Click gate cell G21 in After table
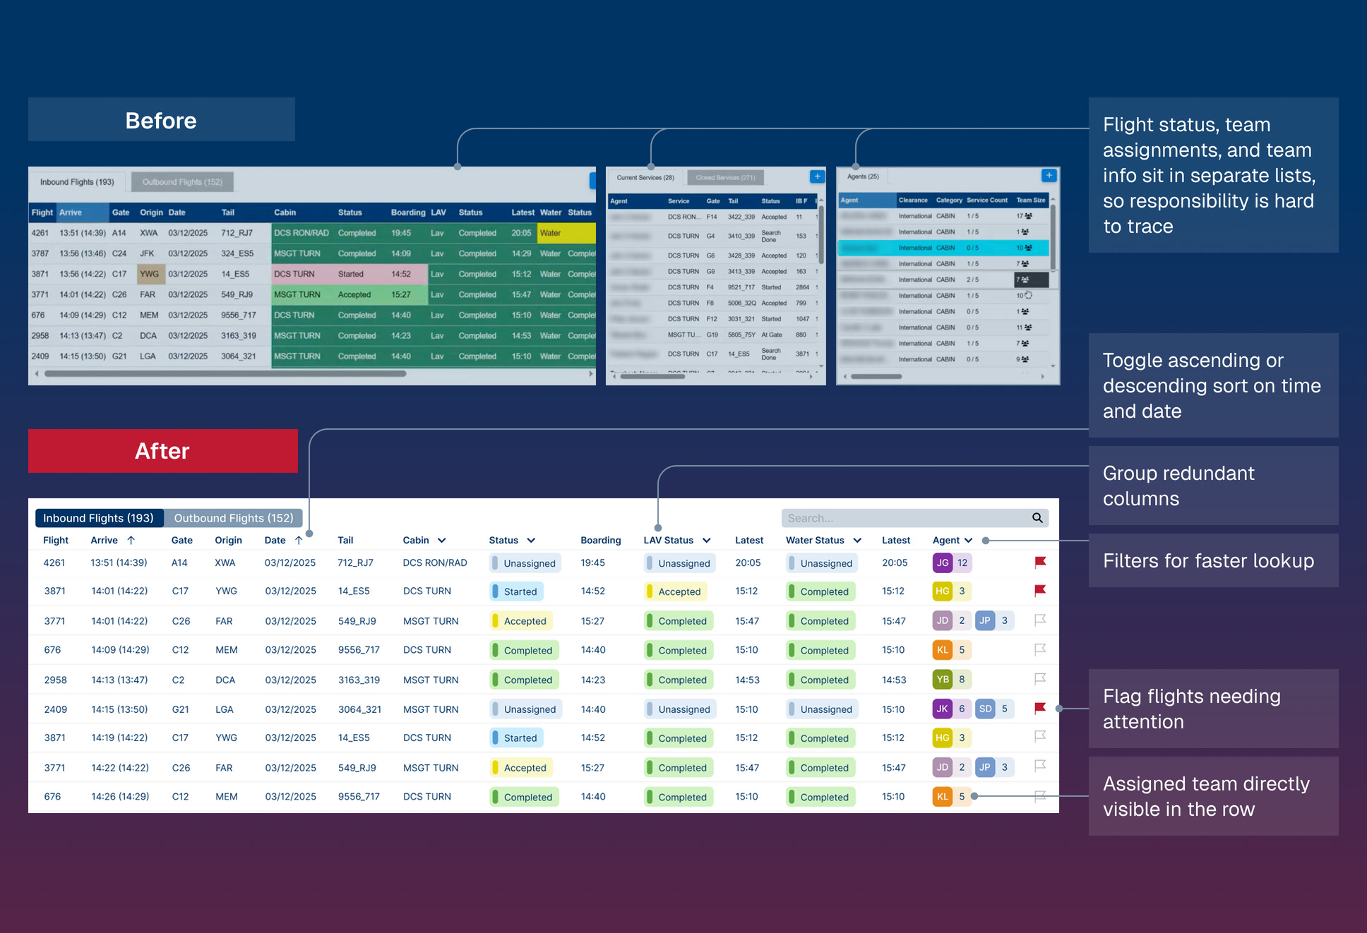The image size is (1367, 933). click(181, 709)
